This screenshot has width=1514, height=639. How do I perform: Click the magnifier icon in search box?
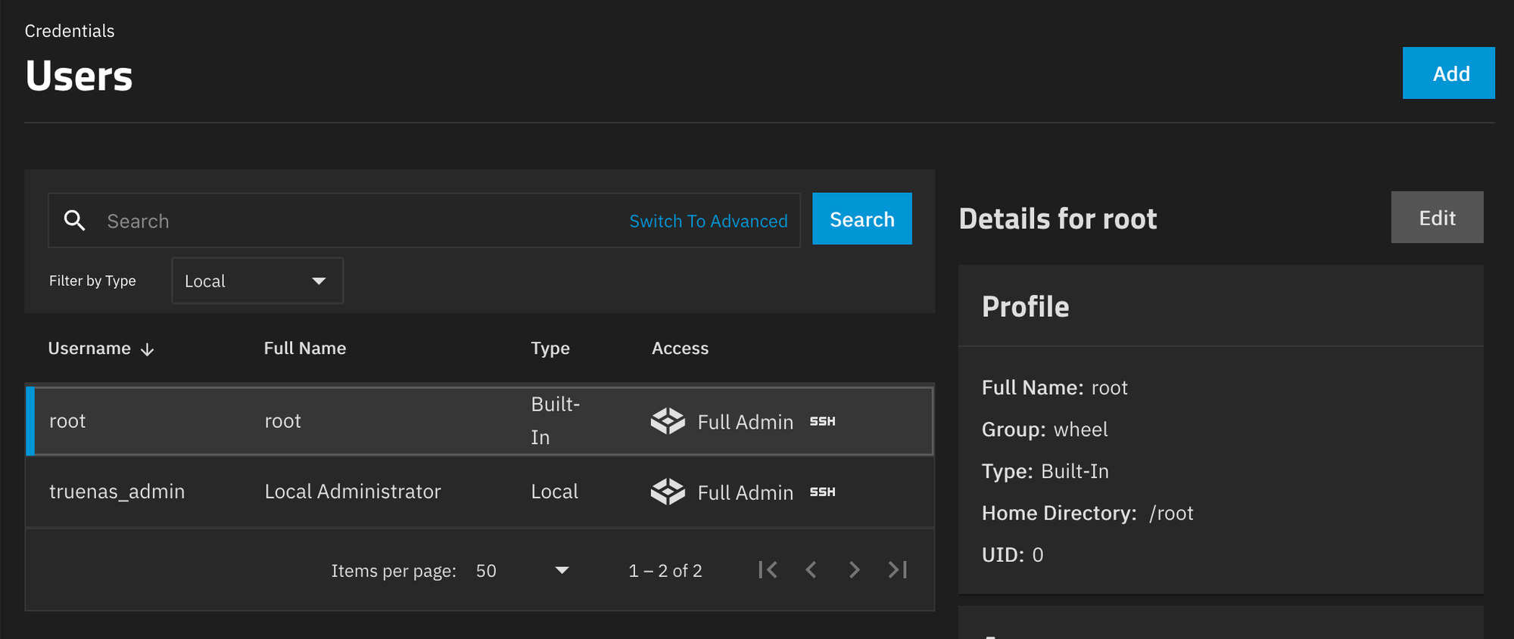click(74, 220)
